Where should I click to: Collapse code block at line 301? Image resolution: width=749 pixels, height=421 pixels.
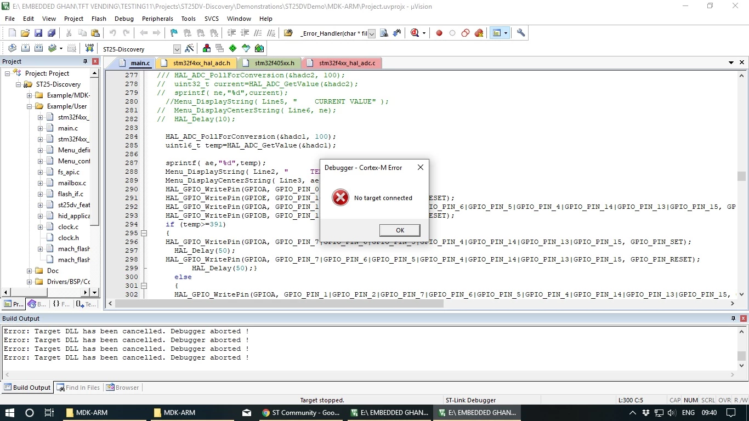click(x=144, y=286)
